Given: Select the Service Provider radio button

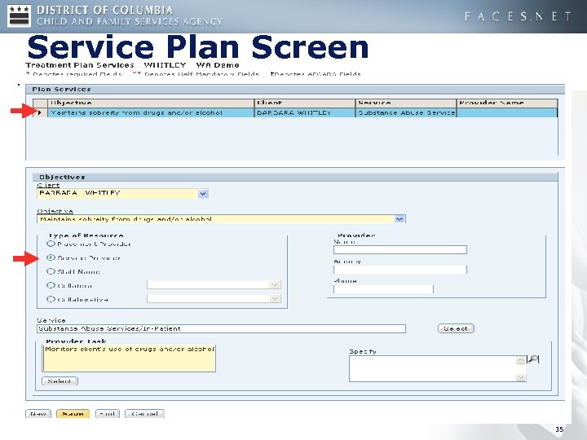Looking at the screenshot, I should 51,257.
